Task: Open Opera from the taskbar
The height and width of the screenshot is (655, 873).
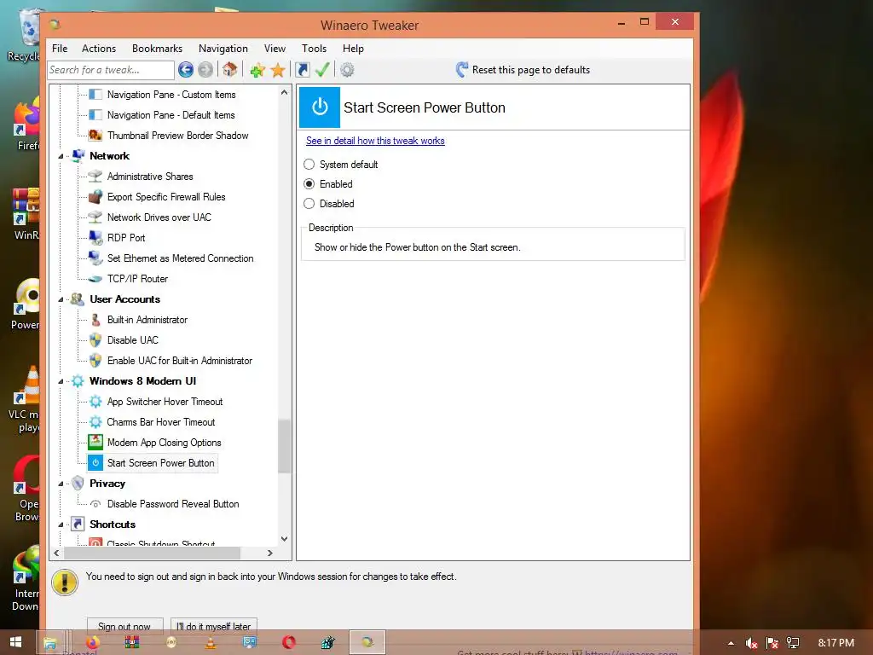Action: [x=289, y=642]
